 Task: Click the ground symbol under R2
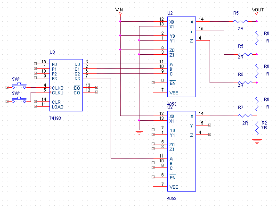point(257,142)
